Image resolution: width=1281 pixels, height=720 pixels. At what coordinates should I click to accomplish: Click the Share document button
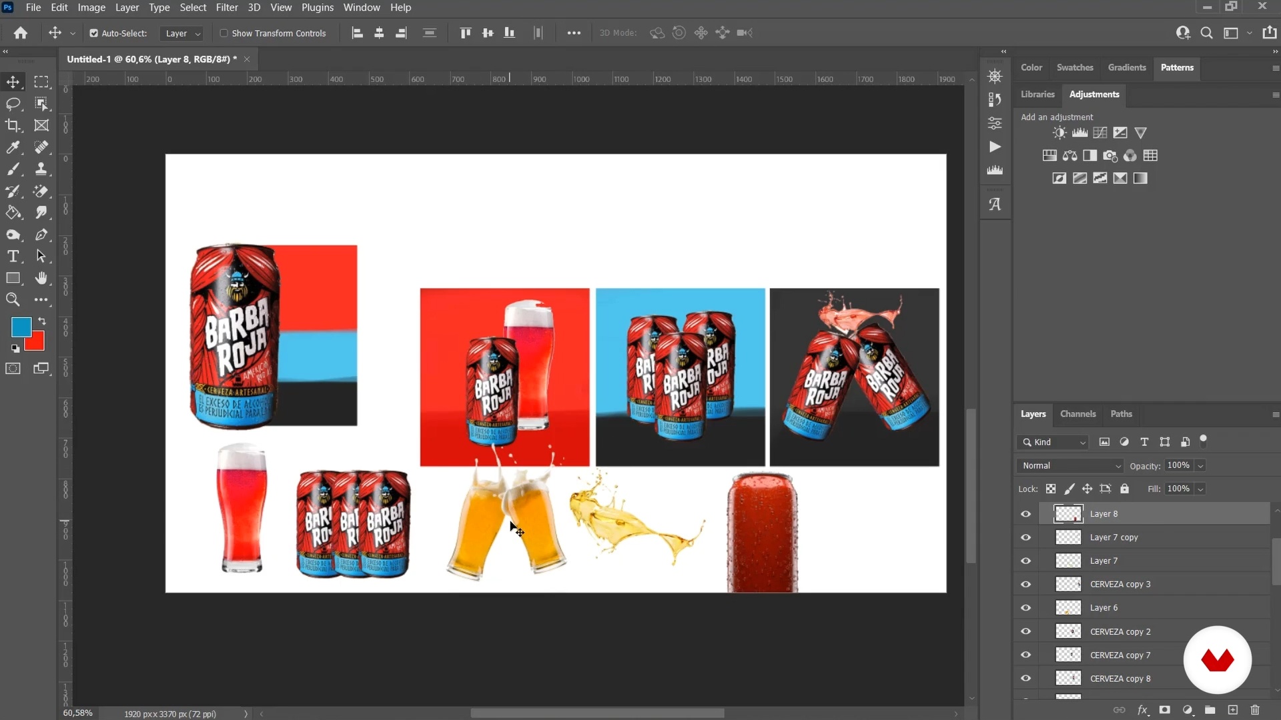click(x=1270, y=33)
